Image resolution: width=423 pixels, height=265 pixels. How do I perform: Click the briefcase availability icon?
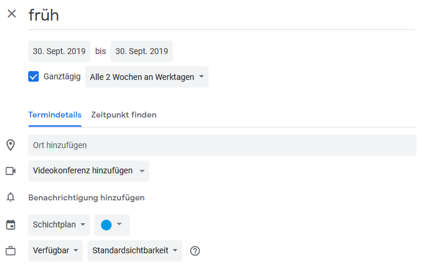11,251
